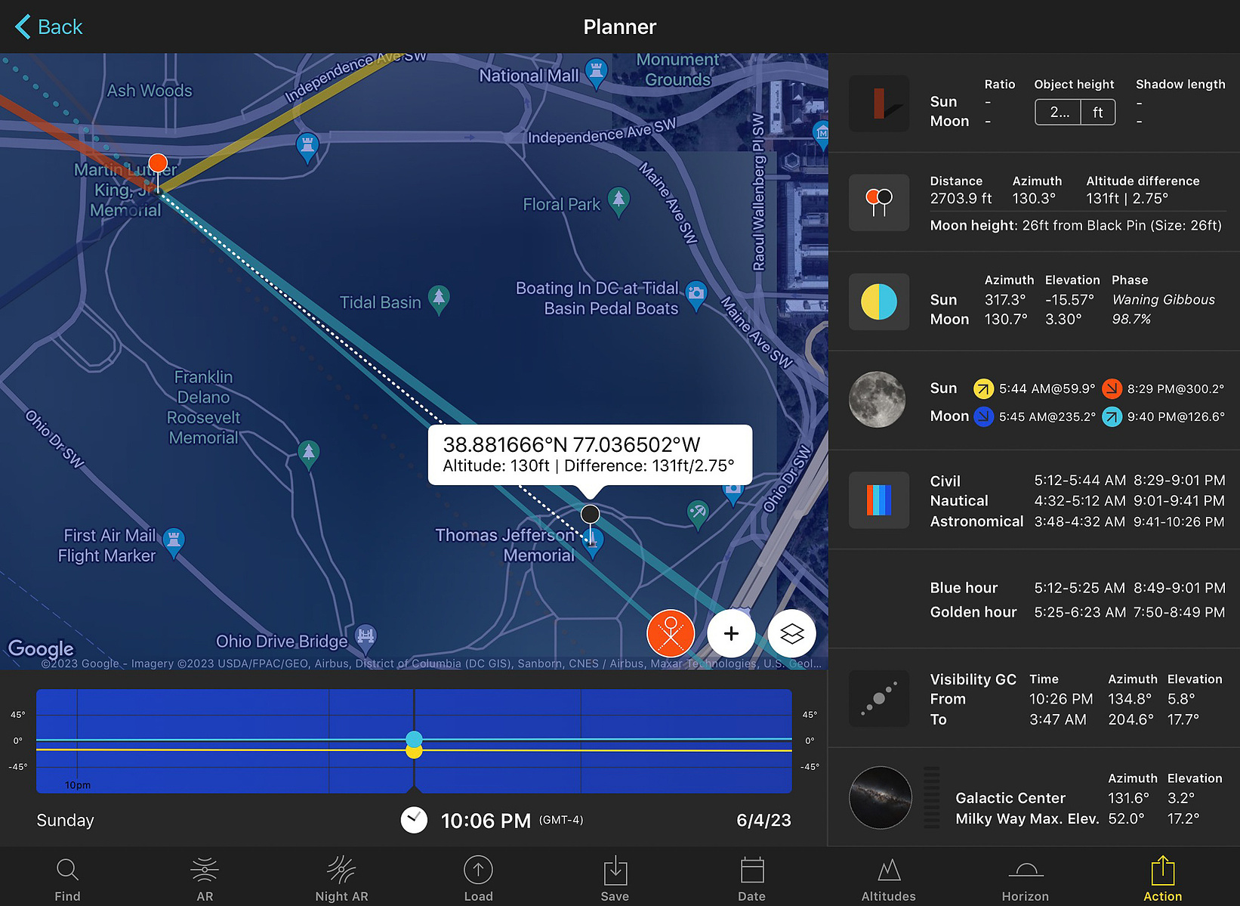Select the galactic center visibility icon
The height and width of the screenshot is (906, 1240).
coord(879,698)
